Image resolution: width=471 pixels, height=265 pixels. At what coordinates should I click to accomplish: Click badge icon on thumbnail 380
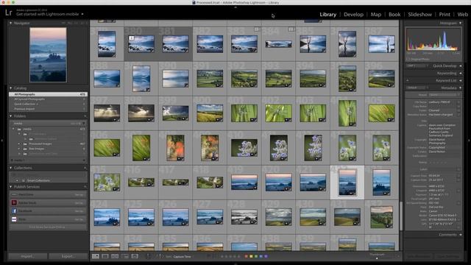pos(131,38)
